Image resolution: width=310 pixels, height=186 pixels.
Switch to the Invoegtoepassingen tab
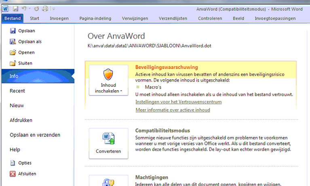[x=275, y=19]
